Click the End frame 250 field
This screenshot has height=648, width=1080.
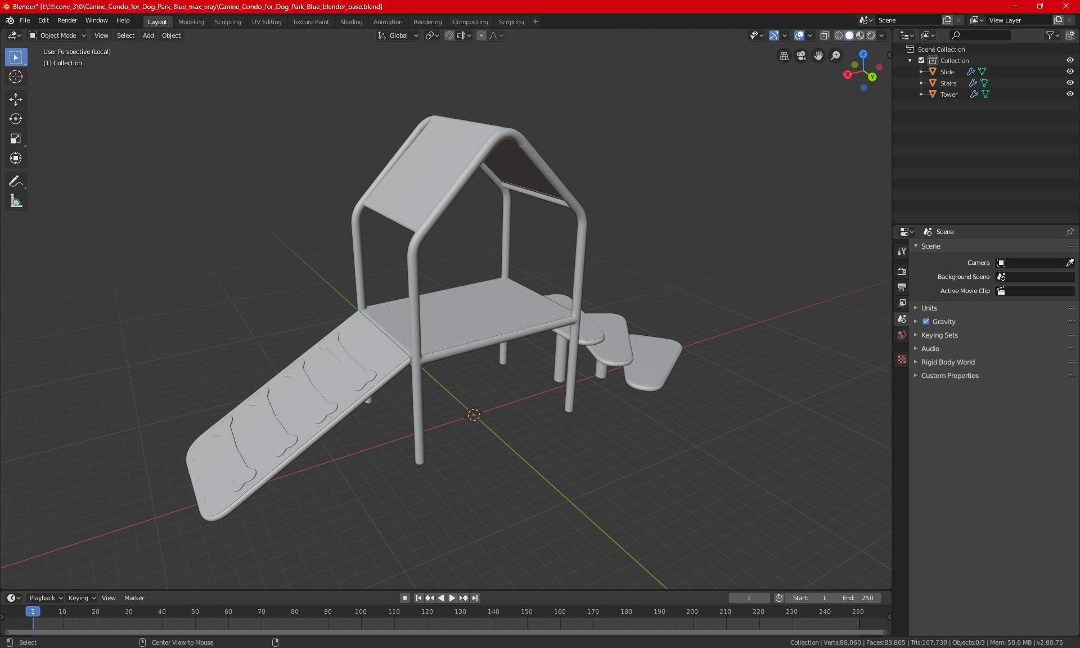point(858,598)
